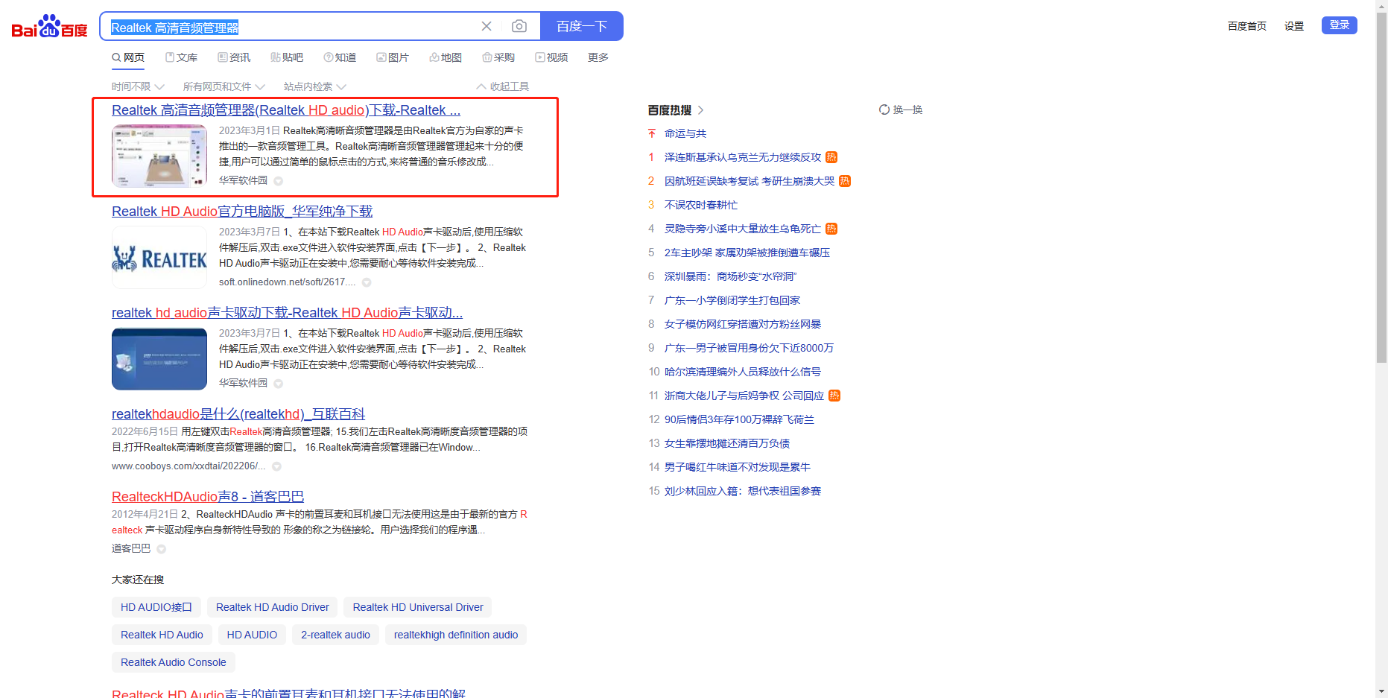Open the realtekhdaudio是什么 互联百科 result
Screen dimensions: 1388x698
tap(238, 414)
